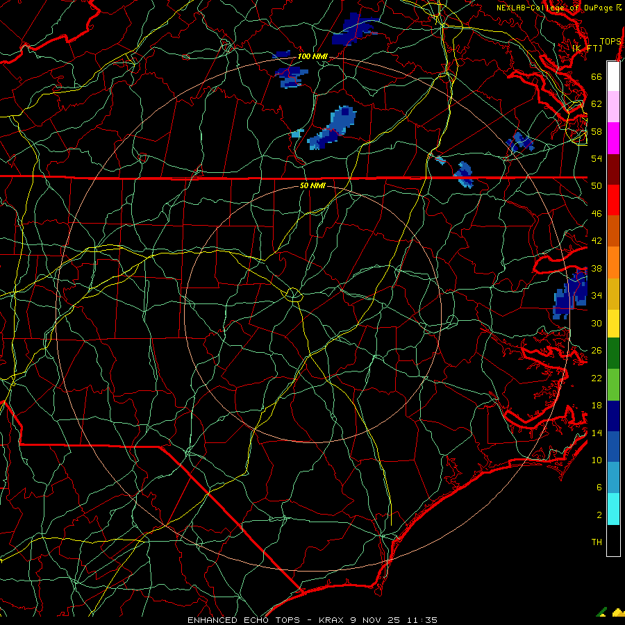Click legend value '54'
Image resolution: width=625 pixels, height=625 pixels.
pos(597,158)
